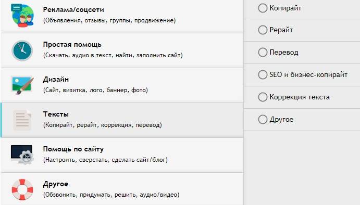Screen dimensions: 360x205
Task: Select the Перевод radio button
Action: (x=263, y=52)
